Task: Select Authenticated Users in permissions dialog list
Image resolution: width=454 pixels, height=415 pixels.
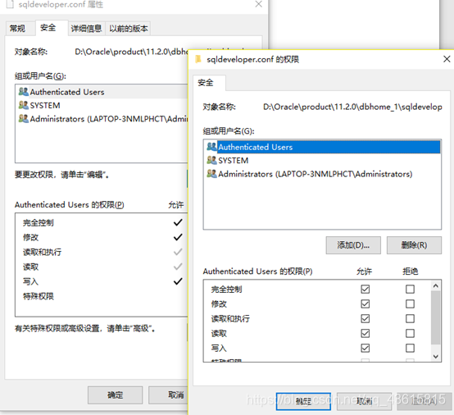Action: tap(323, 147)
